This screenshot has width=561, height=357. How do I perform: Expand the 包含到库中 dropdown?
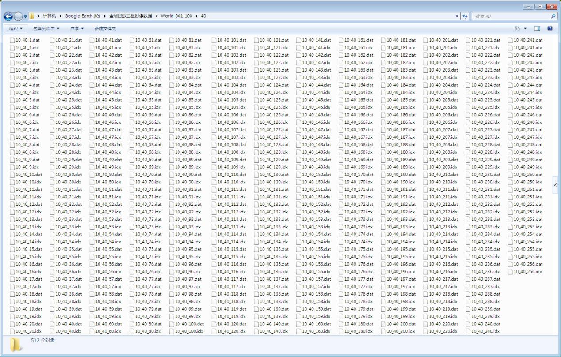point(46,29)
